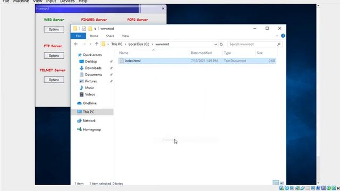Click This PC in the address breadcrumb
Image resolution: width=340 pixels, height=191 pixels.
click(x=117, y=44)
